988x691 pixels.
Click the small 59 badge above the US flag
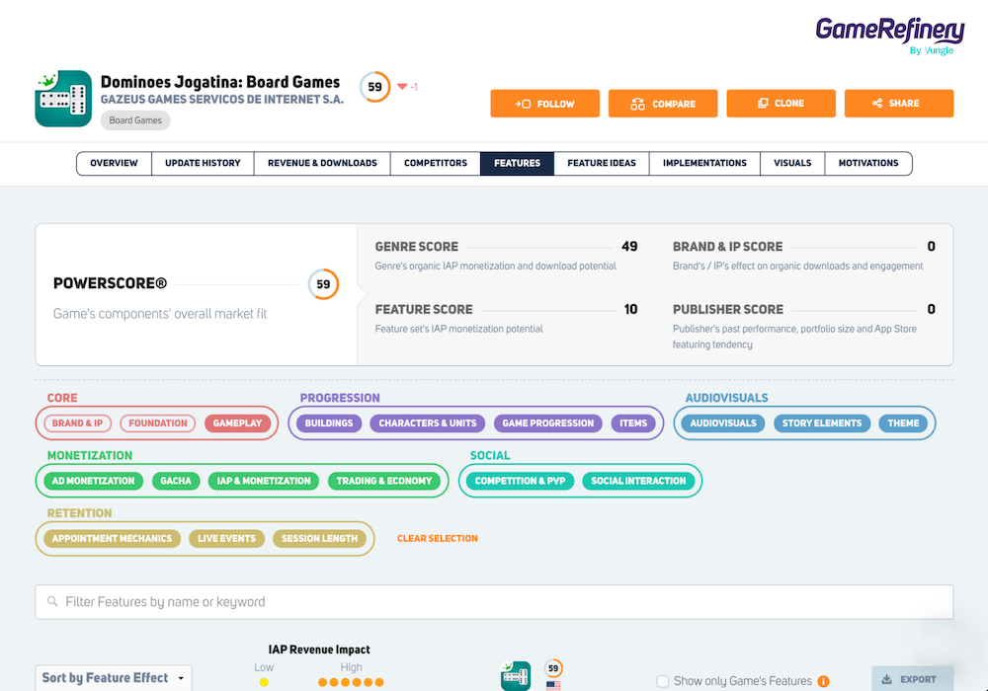553,668
